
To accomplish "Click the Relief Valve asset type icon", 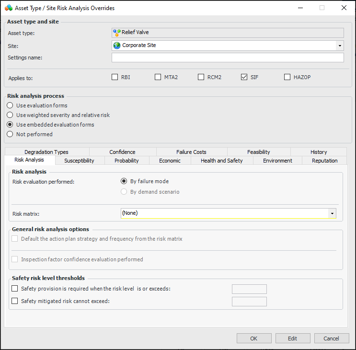I will tap(117, 33).
